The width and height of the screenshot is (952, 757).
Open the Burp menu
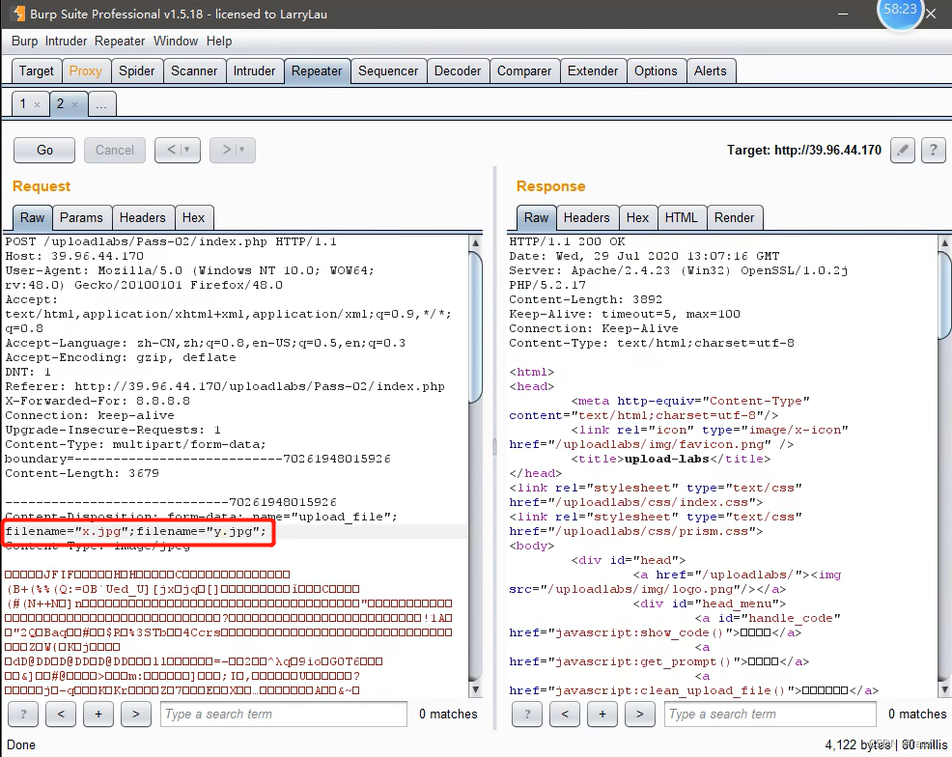24,41
